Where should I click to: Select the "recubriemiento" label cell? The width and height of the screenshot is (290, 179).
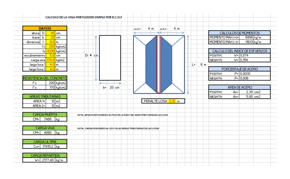(x=34, y=56)
